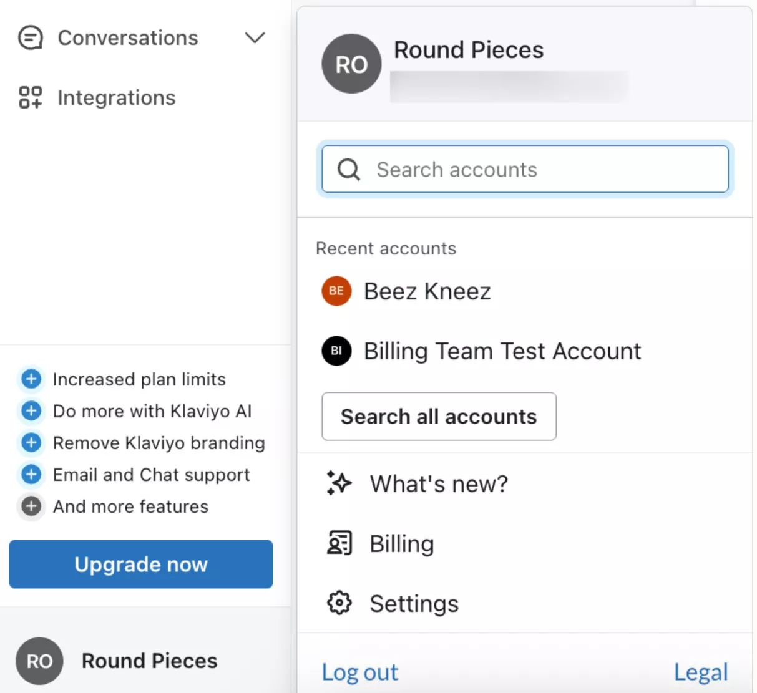Expand the Round Pieces account menu avatar

coord(39,661)
